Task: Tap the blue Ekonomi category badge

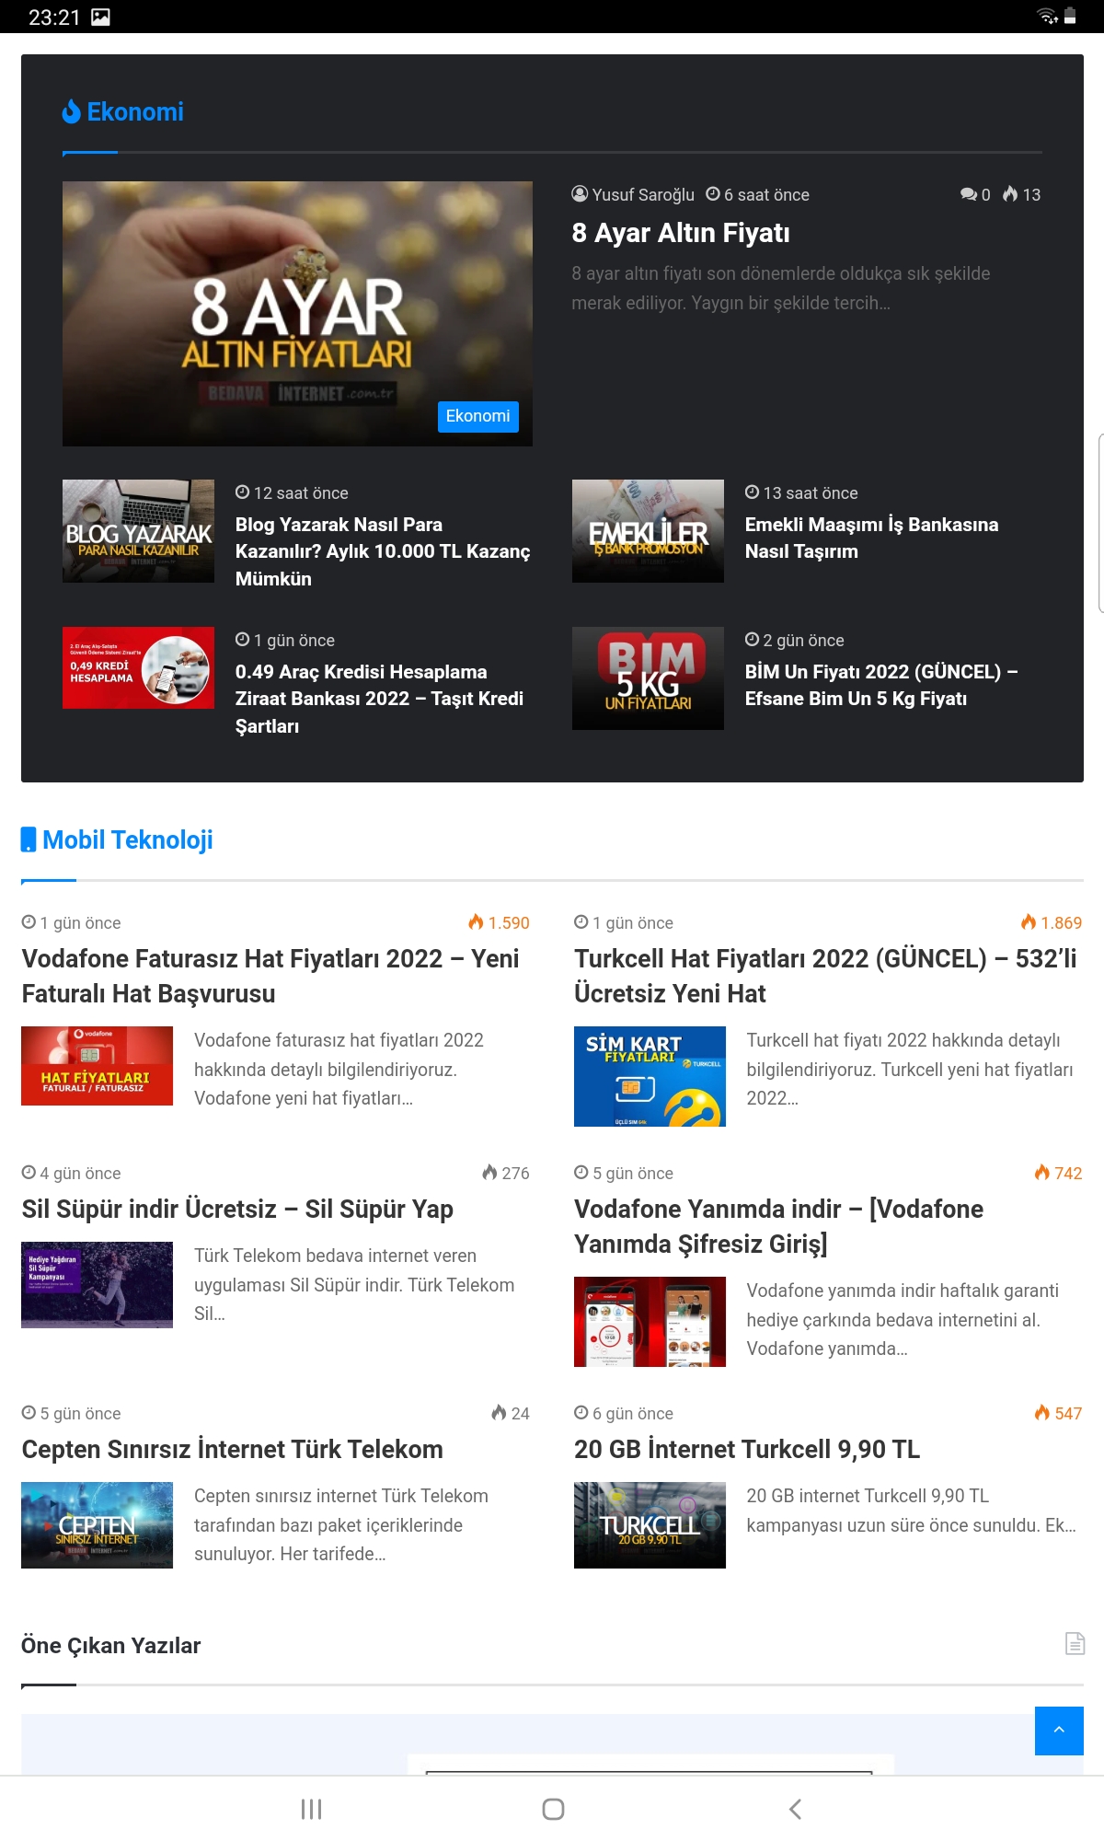Action: pos(477,416)
